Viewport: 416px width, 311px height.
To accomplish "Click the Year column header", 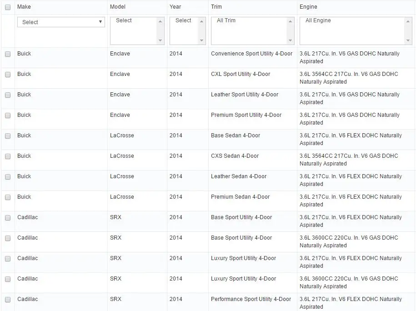I will (175, 7).
